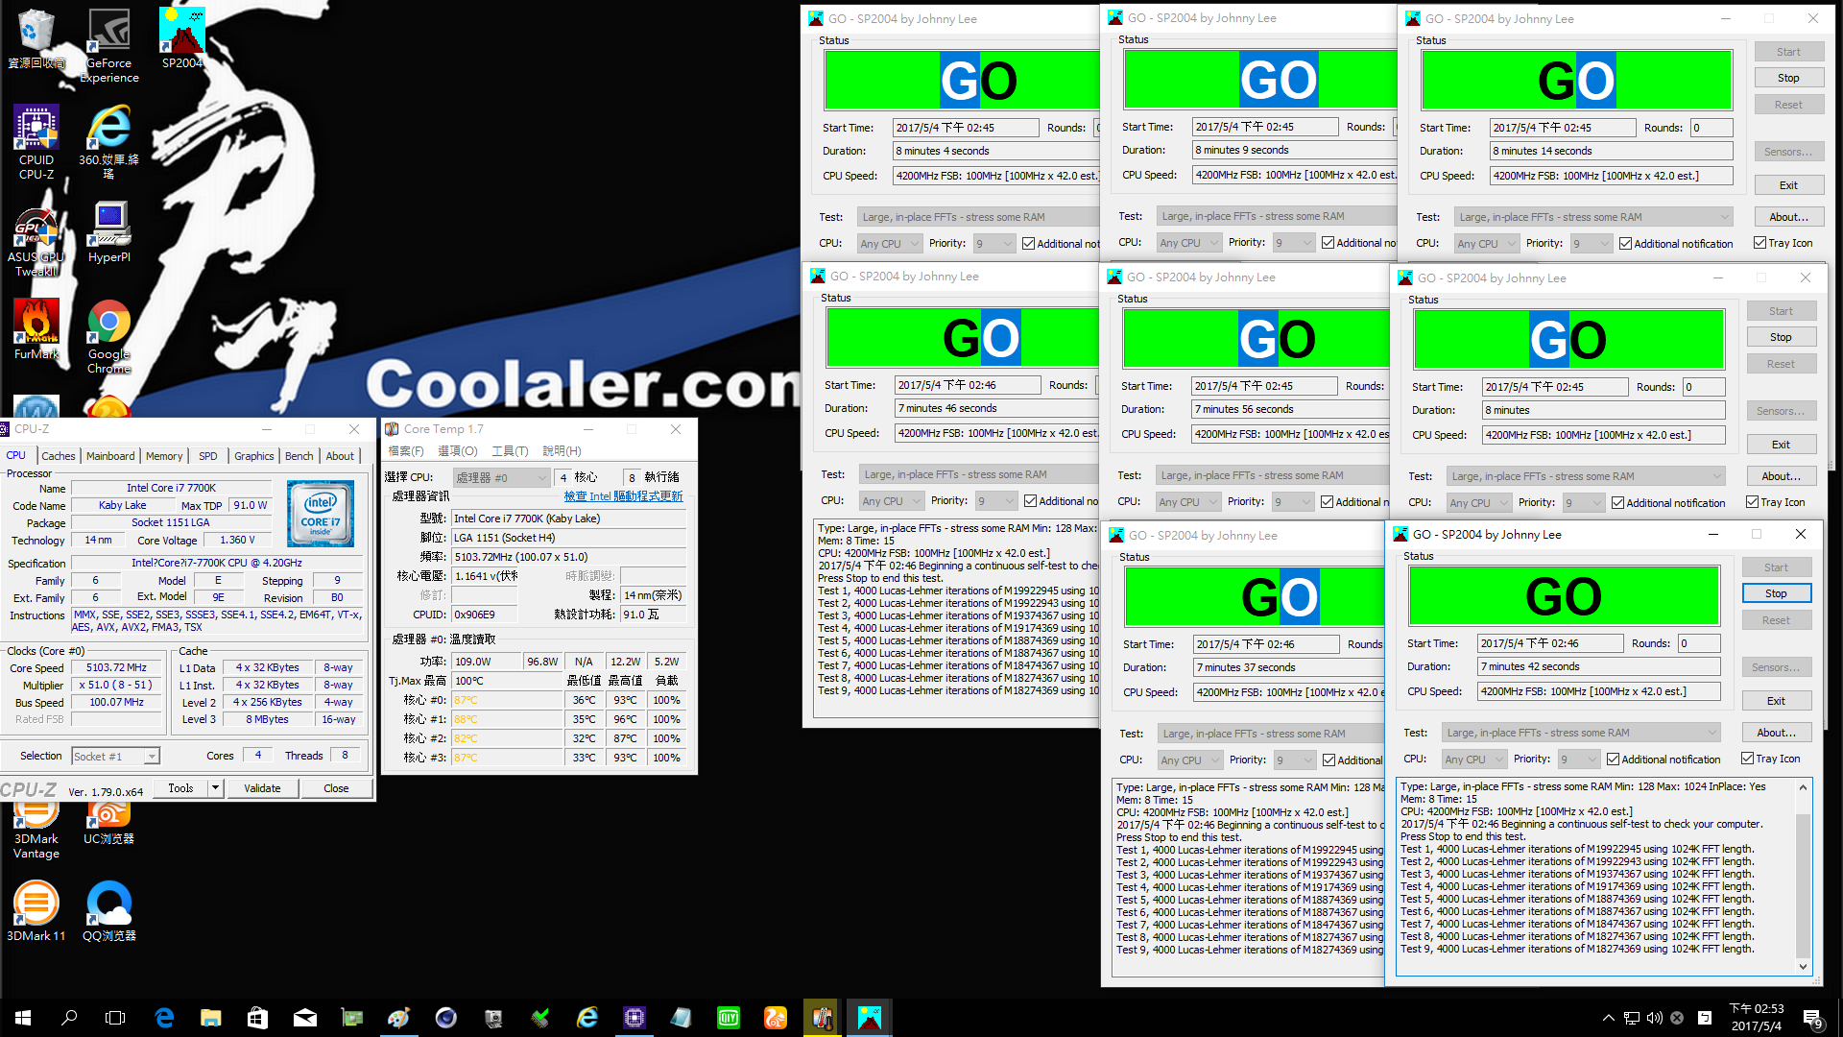Open Socket #1 selection dropdown in CPU-Z
Viewport: 1843px width, 1037px height.
coord(115,757)
